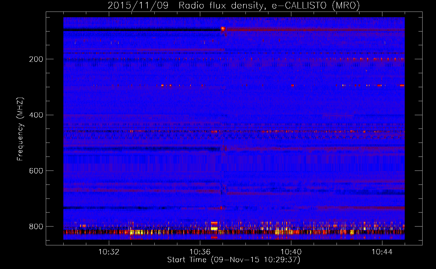Click the 200 frequency tick label
The height and width of the screenshot is (269, 436).
coord(36,59)
